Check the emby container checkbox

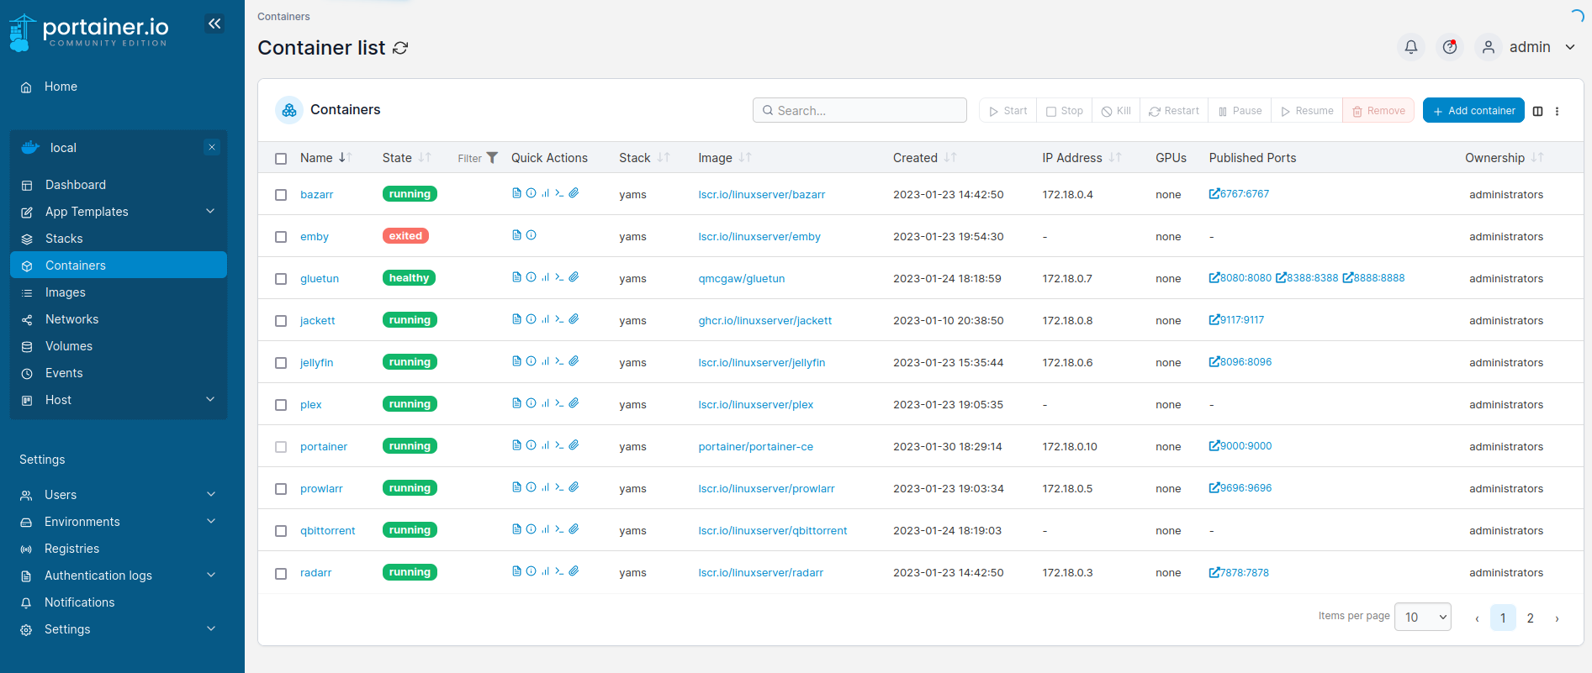coord(281,237)
